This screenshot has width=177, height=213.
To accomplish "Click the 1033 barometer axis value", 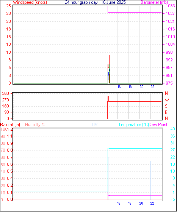I will click(x=170, y=6).
